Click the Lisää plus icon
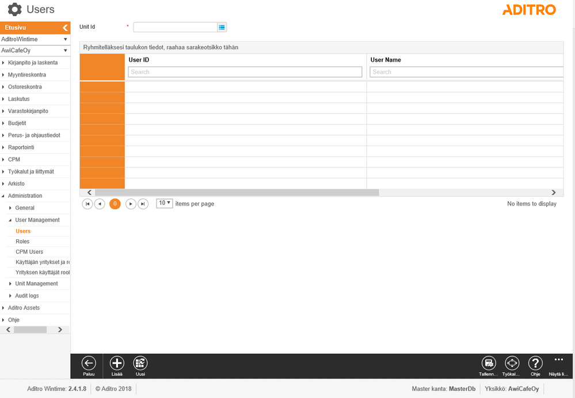This screenshot has width=575, height=398. [x=117, y=363]
